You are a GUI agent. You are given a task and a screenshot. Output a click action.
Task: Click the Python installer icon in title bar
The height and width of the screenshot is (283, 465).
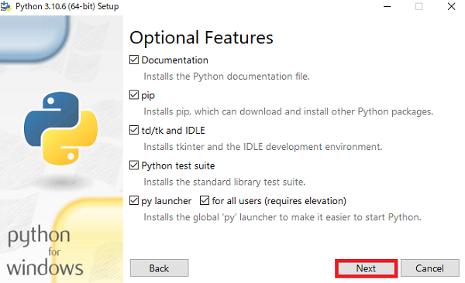click(5, 6)
